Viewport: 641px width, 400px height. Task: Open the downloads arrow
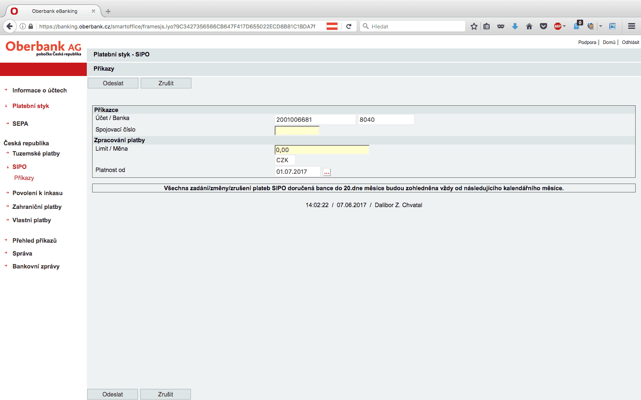pyautogui.click(x=515, y=26)
